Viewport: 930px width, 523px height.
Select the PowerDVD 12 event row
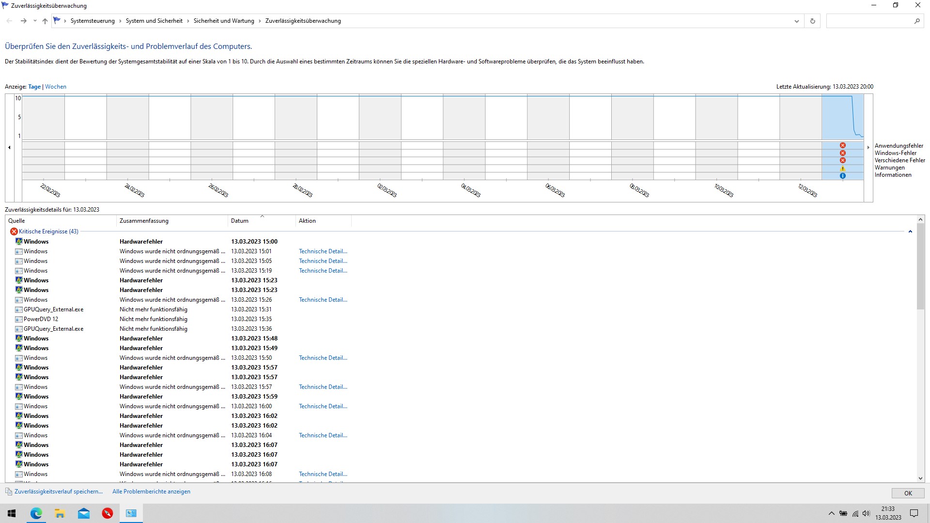point(41,319)
